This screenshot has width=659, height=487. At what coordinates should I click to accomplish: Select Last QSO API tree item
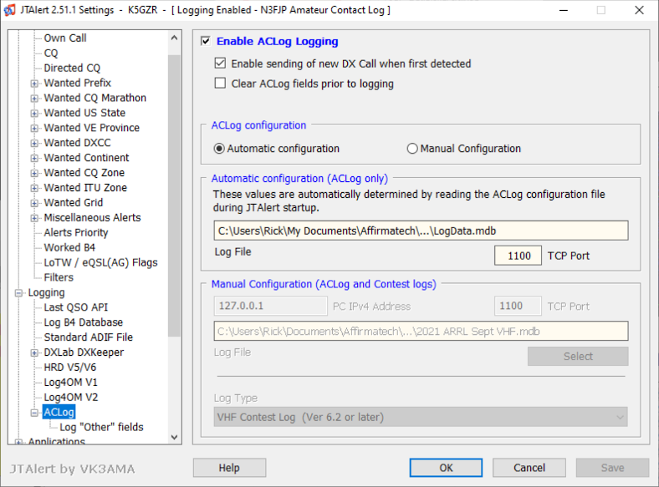(75, 307)
